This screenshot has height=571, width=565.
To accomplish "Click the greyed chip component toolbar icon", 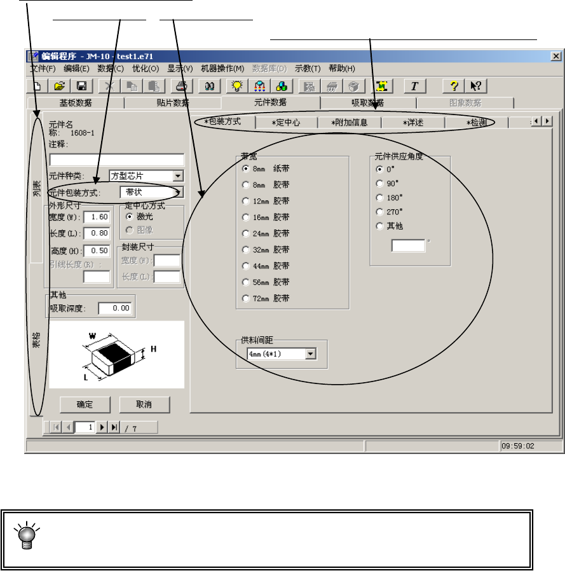I will tap(332, 86).
